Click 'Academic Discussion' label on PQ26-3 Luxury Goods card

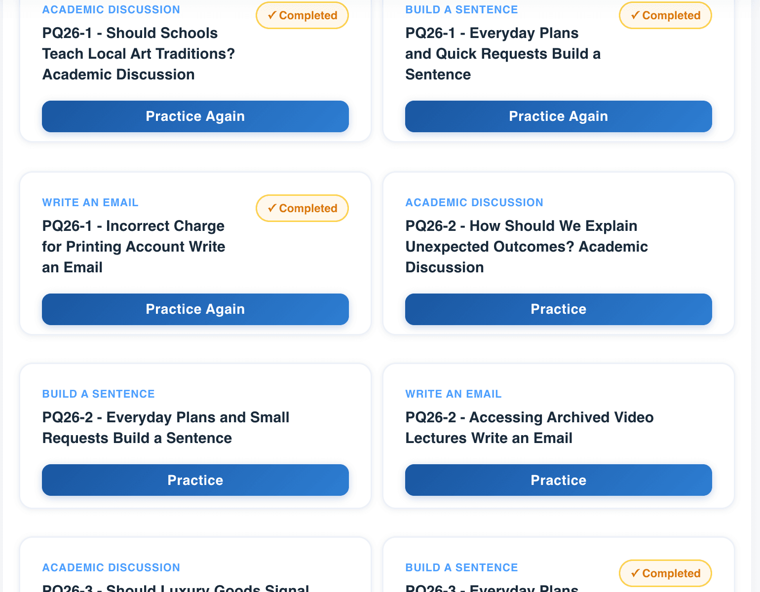(111, 568)
